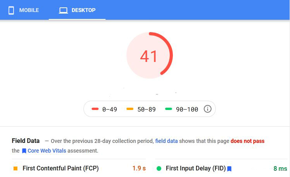Click the red 0–49 legend marker
290x177 pixels.
[95, 109]
